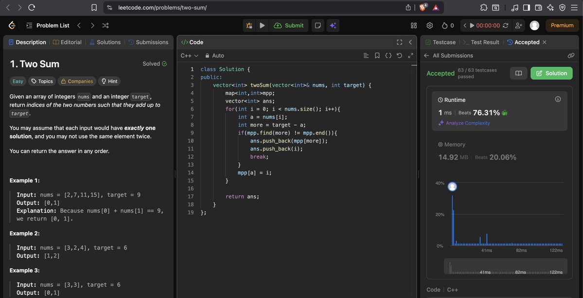Viewport: 583px width, 298px height.
Task: Open the layout grid icon near settings
Action: coord(413,25)
